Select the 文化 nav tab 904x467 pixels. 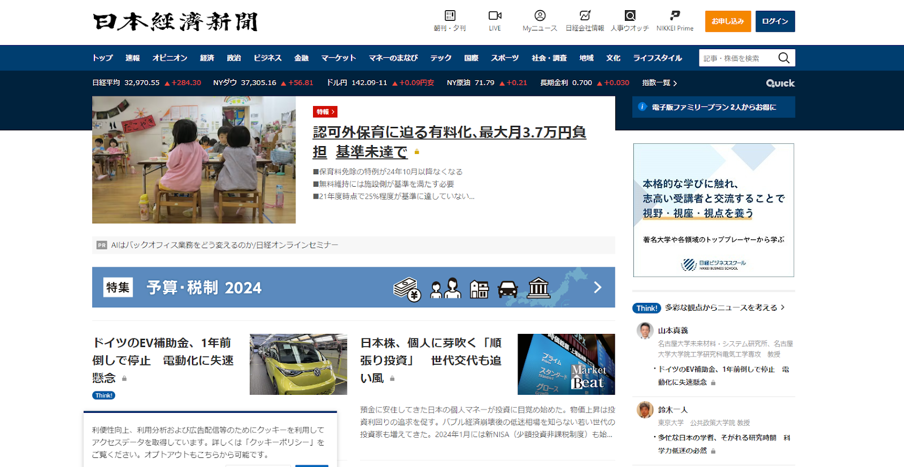tap(613, 58)
